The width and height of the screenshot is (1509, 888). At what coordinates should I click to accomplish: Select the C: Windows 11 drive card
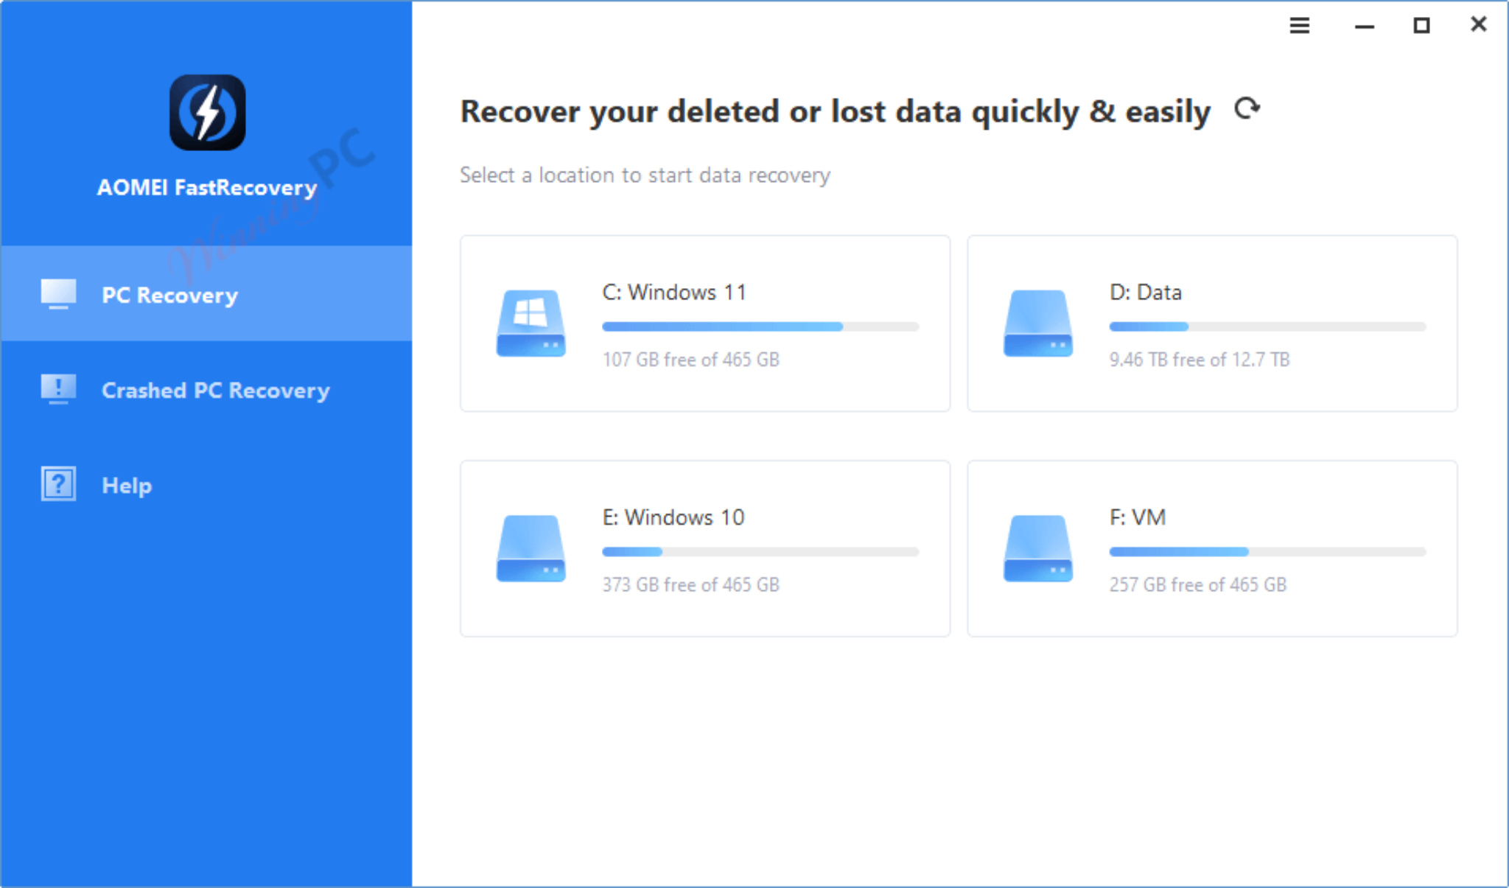coord(704,324)
